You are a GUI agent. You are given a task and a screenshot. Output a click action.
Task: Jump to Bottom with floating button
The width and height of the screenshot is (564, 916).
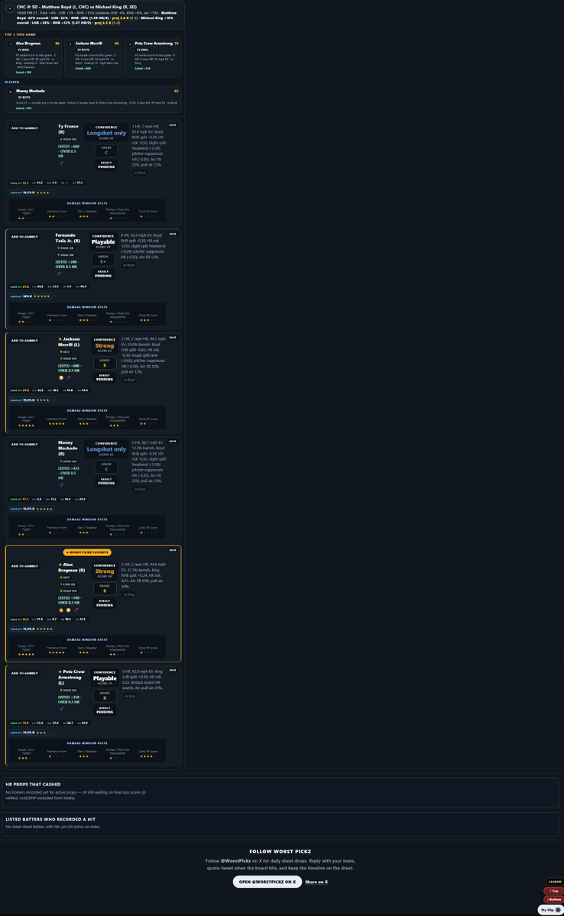[x=553, y=899]
